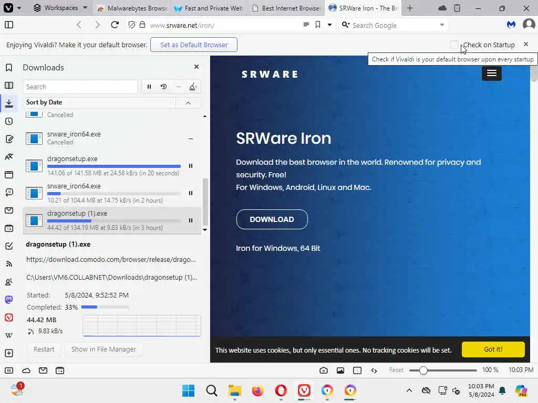Capture page camera icon in status bar
Screen dimensions: 538x403
click(323, 370)
